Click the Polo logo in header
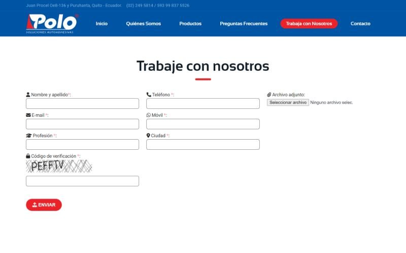 point(52,23)
